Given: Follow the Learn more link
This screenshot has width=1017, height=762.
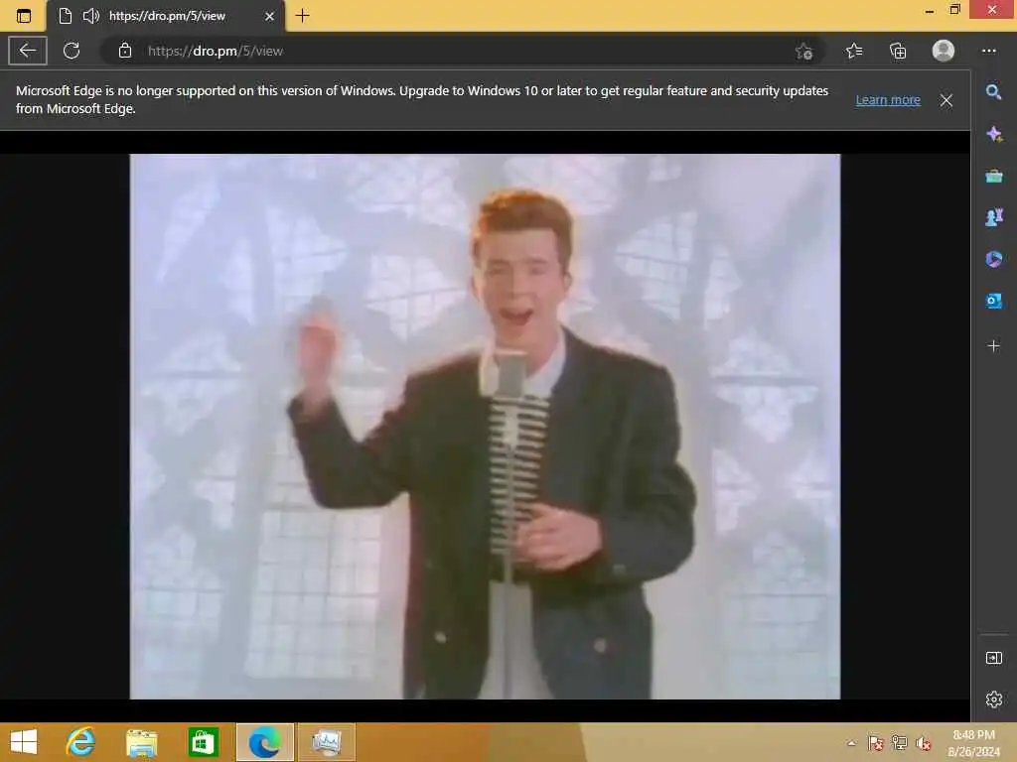Looking at the screenshot, I should 888,100.
